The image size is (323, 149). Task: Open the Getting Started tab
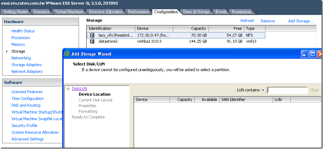15,12
